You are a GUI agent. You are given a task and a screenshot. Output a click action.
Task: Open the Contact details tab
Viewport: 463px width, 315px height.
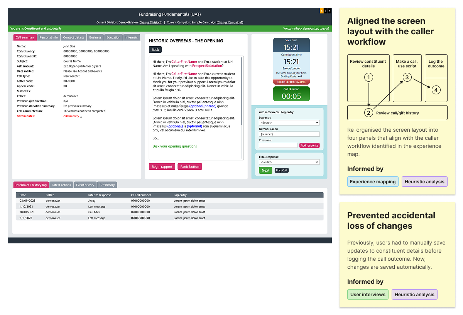coord(73,37)
